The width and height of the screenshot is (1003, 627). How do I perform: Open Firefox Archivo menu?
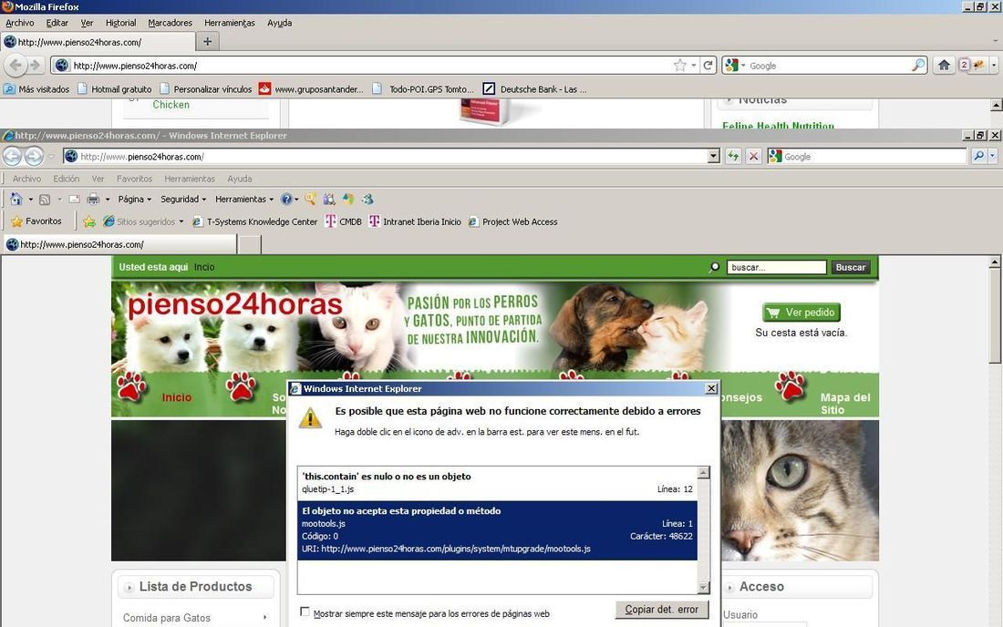(20, 23)
